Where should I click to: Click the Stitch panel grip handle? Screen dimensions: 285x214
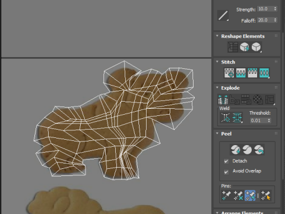[x=276, y=62]
